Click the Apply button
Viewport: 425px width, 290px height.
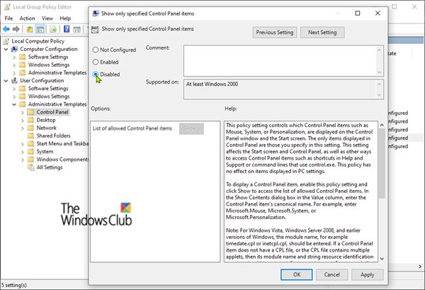[367, 274]
